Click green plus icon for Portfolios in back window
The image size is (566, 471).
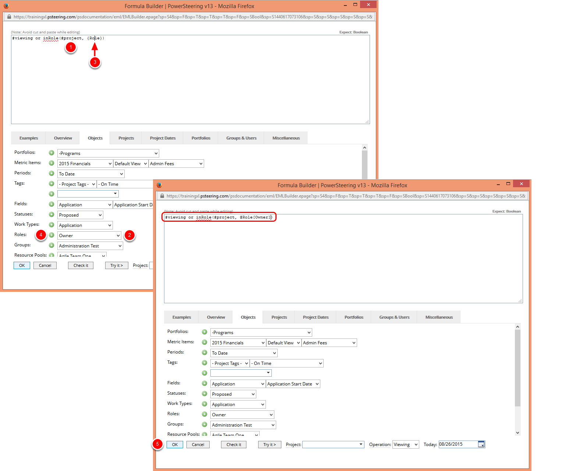pos(51,153)
